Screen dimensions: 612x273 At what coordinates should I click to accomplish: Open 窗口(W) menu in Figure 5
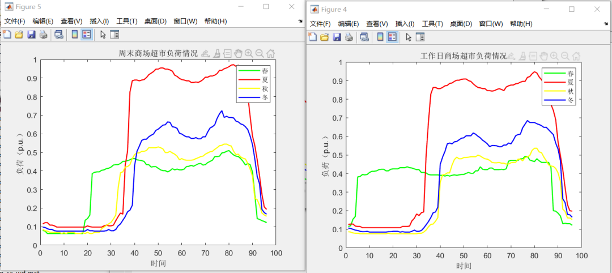tap(185, 22)
